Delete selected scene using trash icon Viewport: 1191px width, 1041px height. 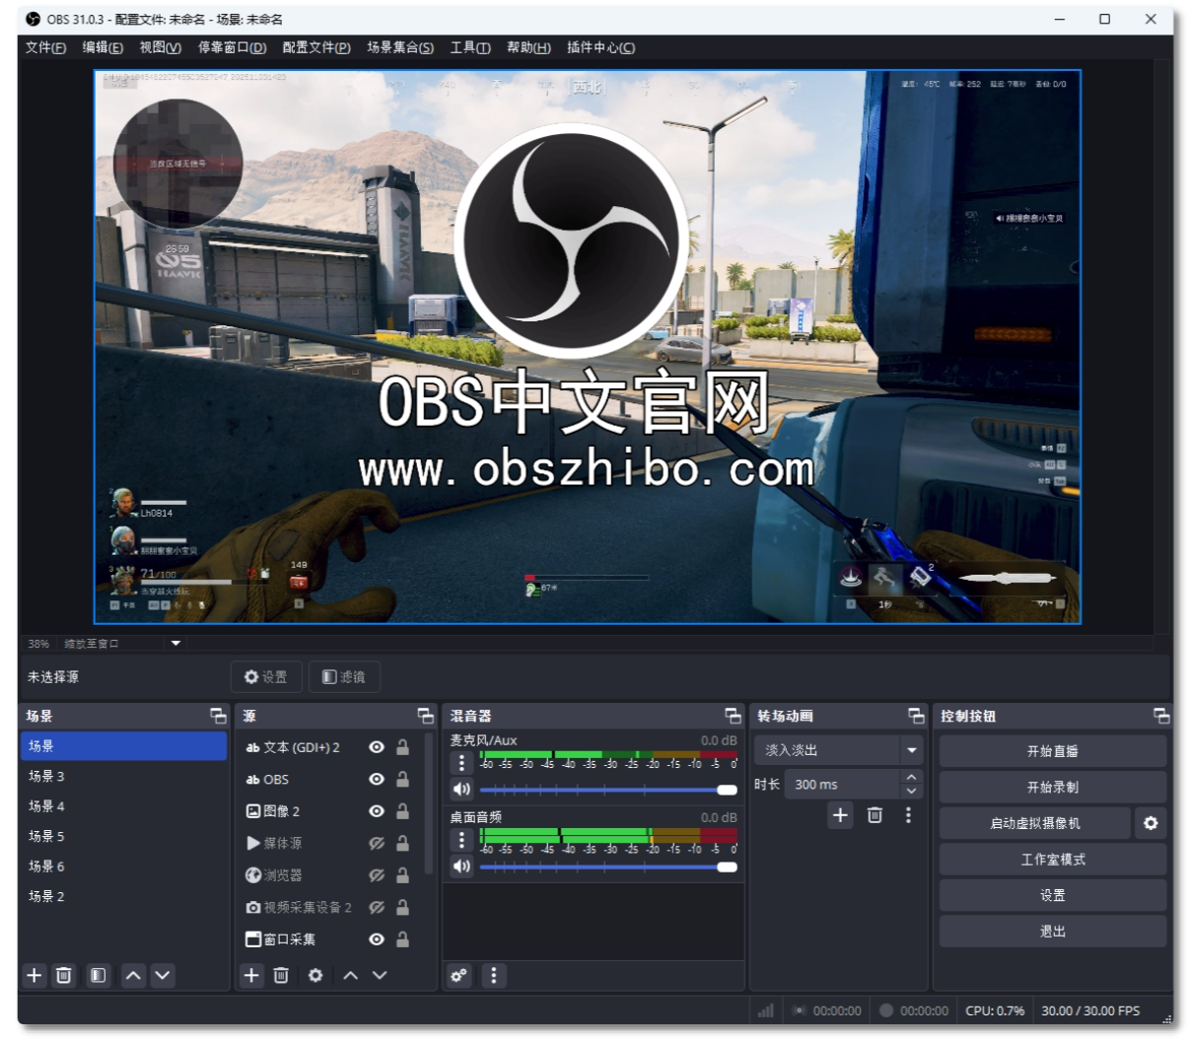coord(64,975)
